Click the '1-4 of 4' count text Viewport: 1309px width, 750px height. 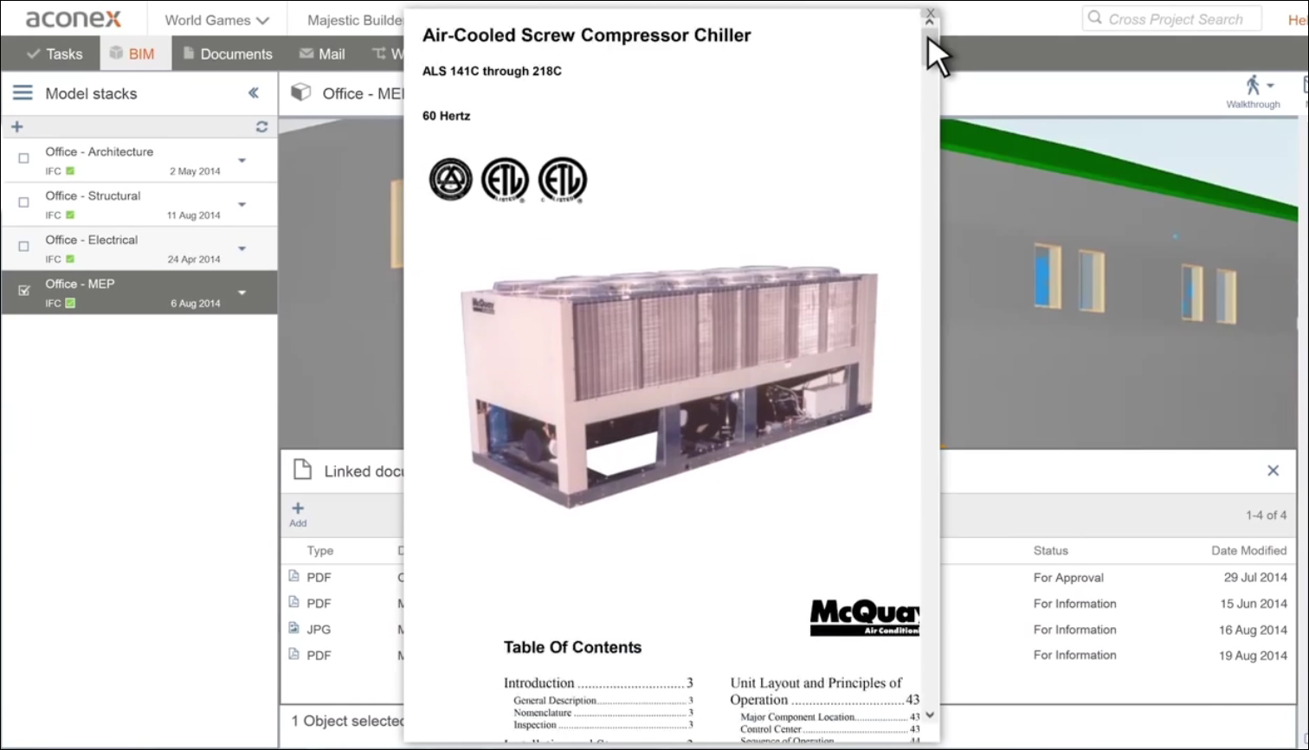coord(1267,515)
